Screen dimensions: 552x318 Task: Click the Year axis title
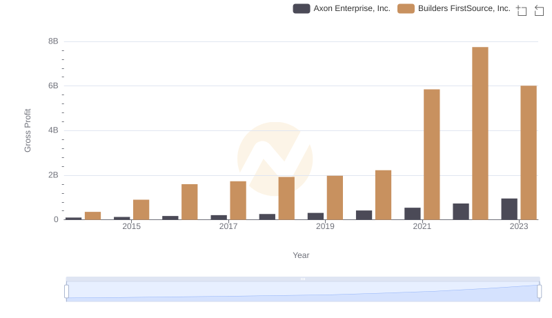[301, 255]
